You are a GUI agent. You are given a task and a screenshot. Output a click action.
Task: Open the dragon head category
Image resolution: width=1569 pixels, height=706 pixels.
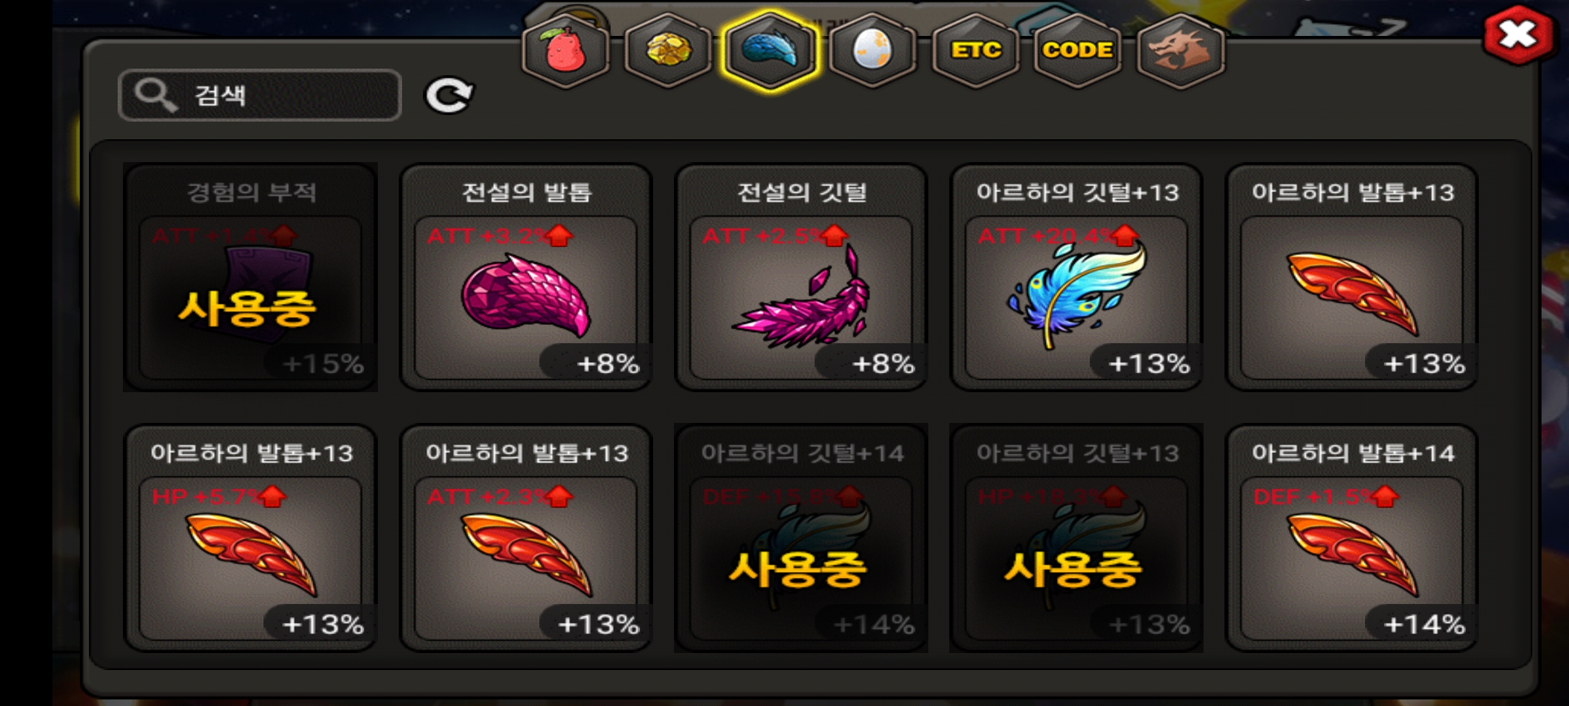[x=1180, y=51]
